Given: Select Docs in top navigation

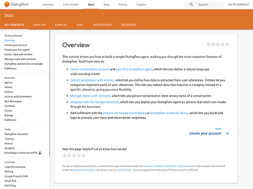Looking at the screenshot, I should click(x=91, y=5).
